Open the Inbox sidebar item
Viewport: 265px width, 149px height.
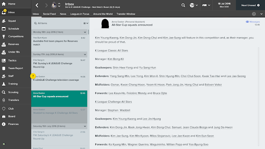(x=16, y=12)
